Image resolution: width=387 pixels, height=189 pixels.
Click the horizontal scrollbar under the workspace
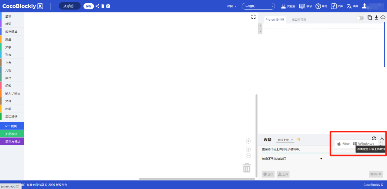click(x=197, y=179)
